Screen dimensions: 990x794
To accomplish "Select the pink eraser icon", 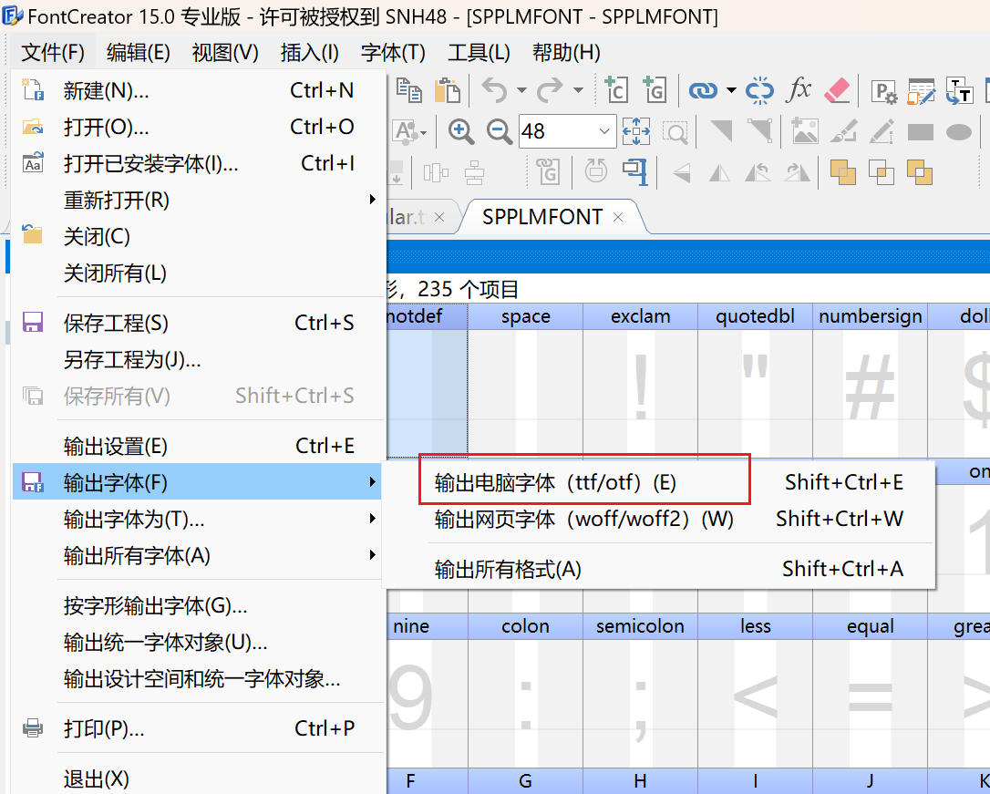I will click(x=838, y=91).
